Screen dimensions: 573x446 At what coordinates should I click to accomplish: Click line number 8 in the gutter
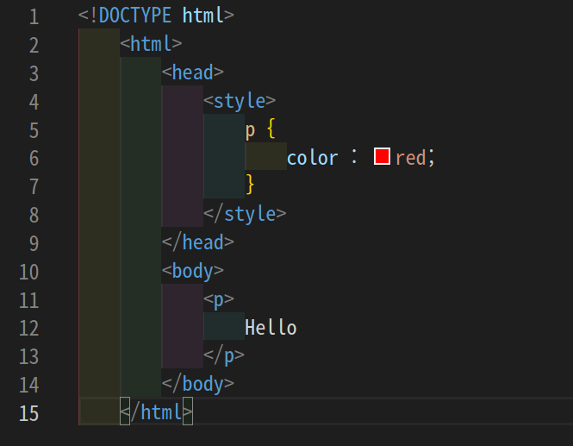pos(34,215)
